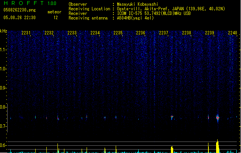The width and height of the screenshot is (241, 153).
Task: Click the 0.9 kHz axis label
Action: (3, 88)
